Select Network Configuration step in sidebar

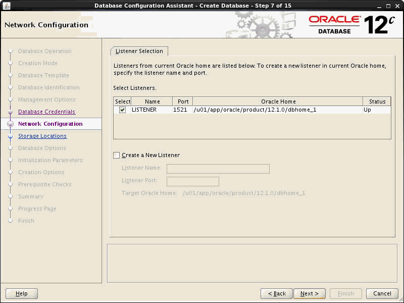pos(50,124)
